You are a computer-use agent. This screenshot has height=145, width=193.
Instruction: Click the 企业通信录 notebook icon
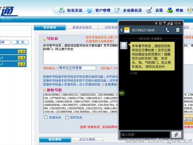pyautogui.click(x=117, y=10)
